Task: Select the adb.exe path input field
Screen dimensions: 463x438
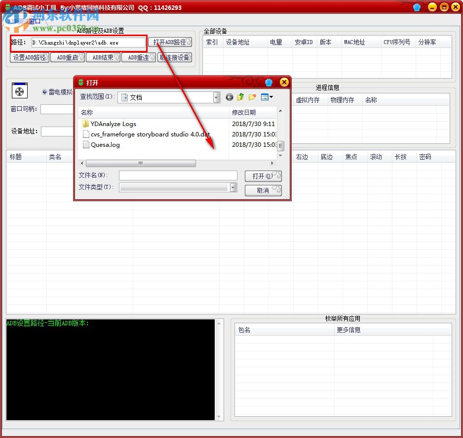Action: (86, 43)
